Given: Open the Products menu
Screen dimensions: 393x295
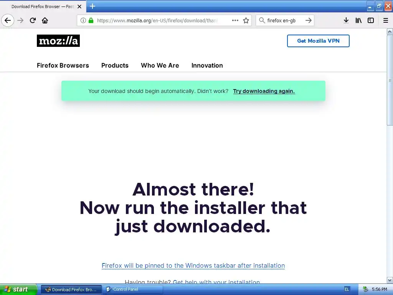Looking at the screenshot, I should pyautogui.click(x=115, y=65).
